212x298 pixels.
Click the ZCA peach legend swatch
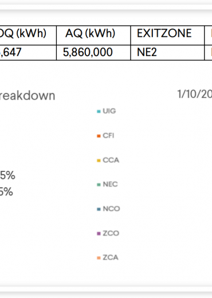tap(99, 258)
